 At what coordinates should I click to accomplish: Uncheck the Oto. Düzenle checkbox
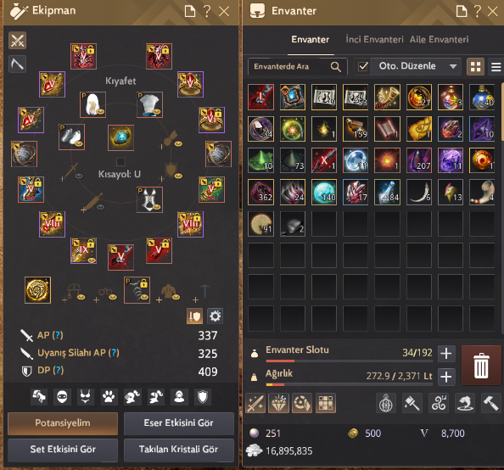(x=363, y=66)
